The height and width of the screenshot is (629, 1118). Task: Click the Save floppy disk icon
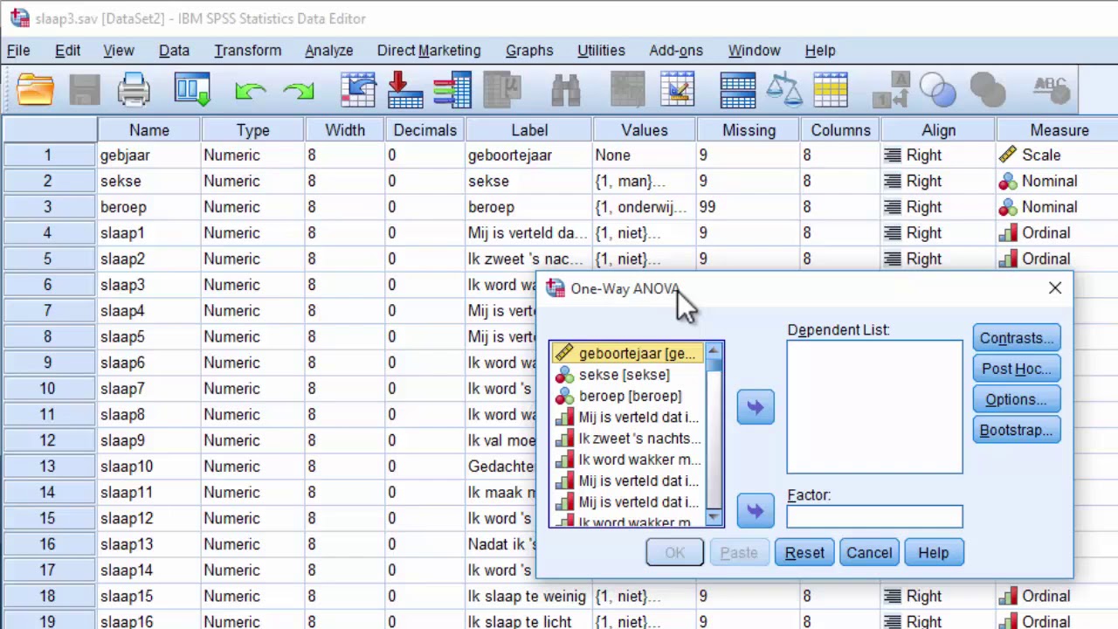(x=85, y=89)
